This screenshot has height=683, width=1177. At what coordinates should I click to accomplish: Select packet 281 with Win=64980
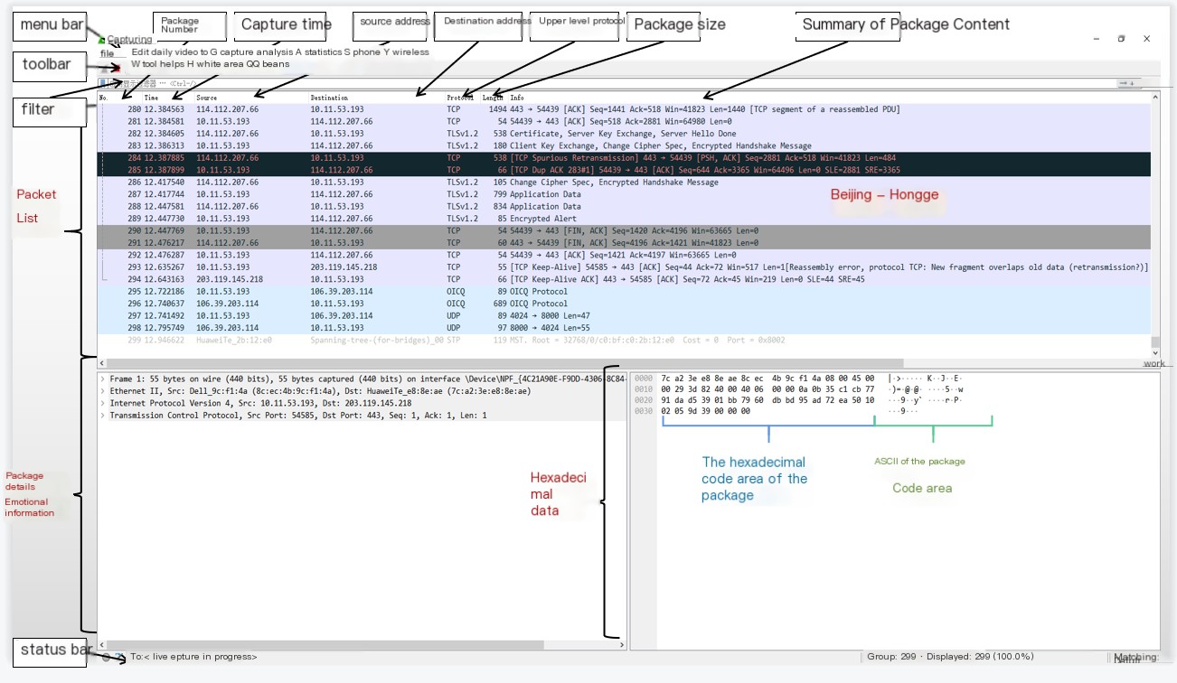click(x=624, y=121)
